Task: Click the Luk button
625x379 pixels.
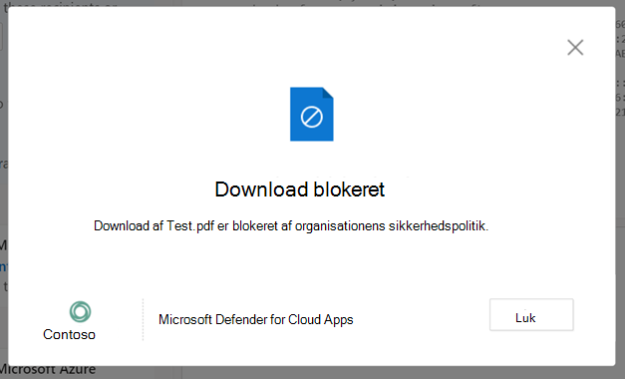Action: 531,315
